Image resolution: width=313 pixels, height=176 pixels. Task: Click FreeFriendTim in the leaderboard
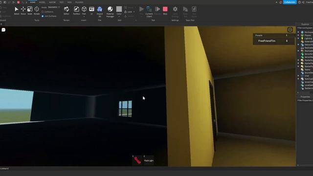click(267, 41)
